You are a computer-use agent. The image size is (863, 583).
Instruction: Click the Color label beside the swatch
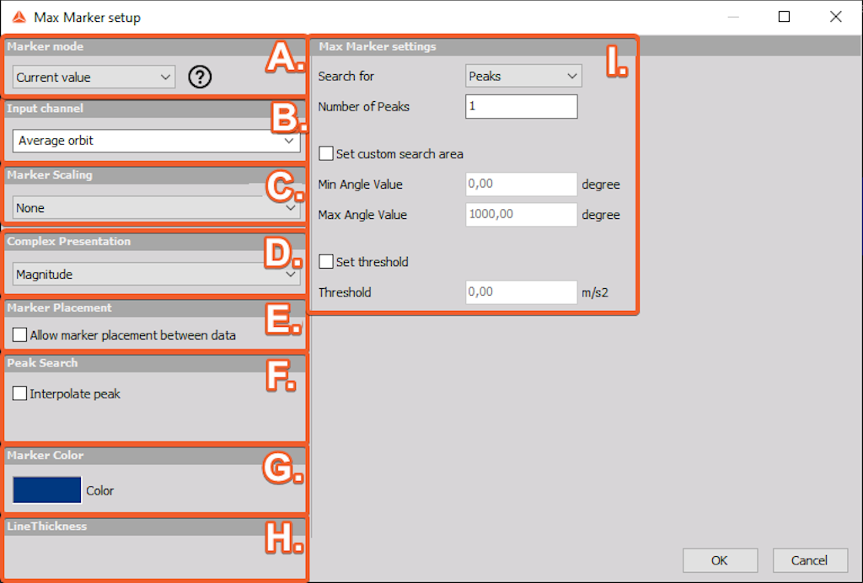100,490
